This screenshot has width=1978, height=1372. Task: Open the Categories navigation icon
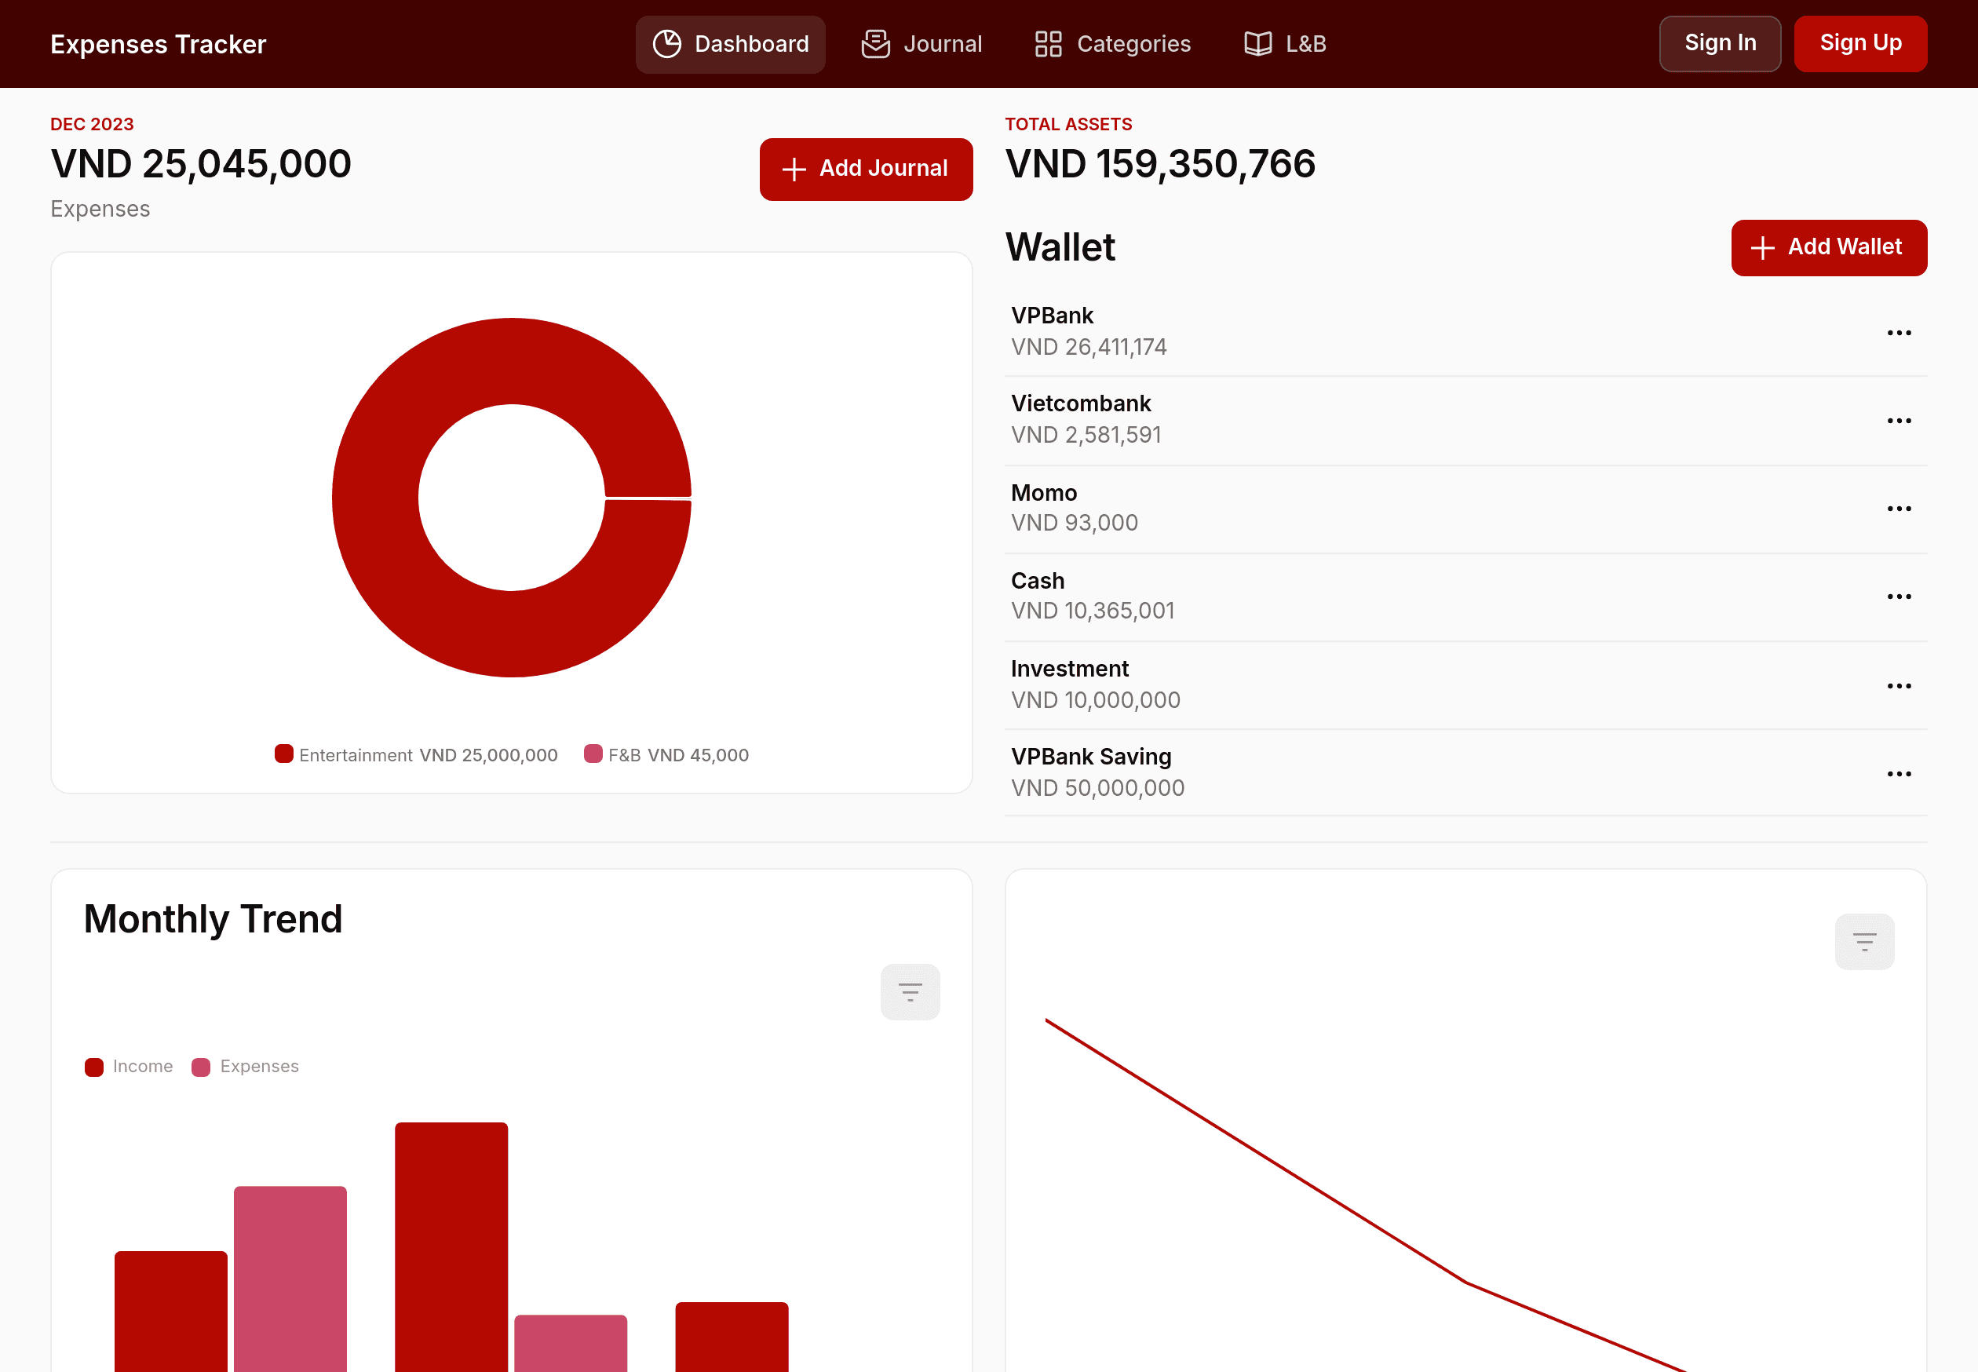[x=1048, y=44]
